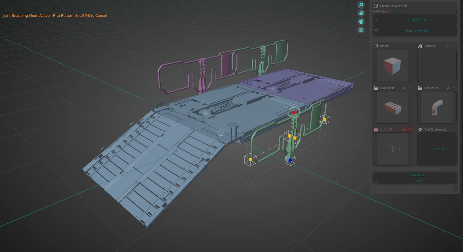The width and height of the screenshot is (463, 252).
Task: Click the empty Prefabs preview box
Action: (437, 66)
